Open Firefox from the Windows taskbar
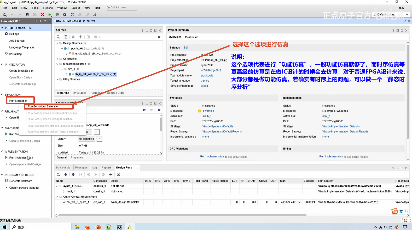Viewport: 412px width, 230px height. (88, 227)
